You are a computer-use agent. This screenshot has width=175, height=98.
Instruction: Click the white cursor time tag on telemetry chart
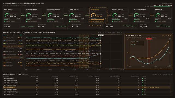pos(100,35)
